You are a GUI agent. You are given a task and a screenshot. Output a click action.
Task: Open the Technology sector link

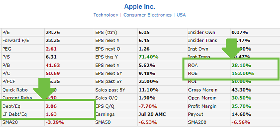coord(106,15)
